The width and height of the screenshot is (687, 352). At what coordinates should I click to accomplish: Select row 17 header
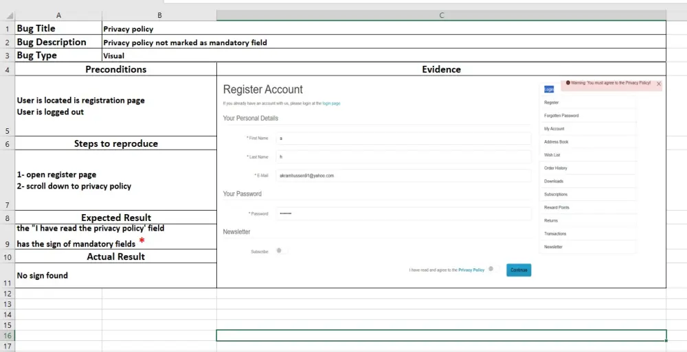pyautogui.click(x=8, y=346)
